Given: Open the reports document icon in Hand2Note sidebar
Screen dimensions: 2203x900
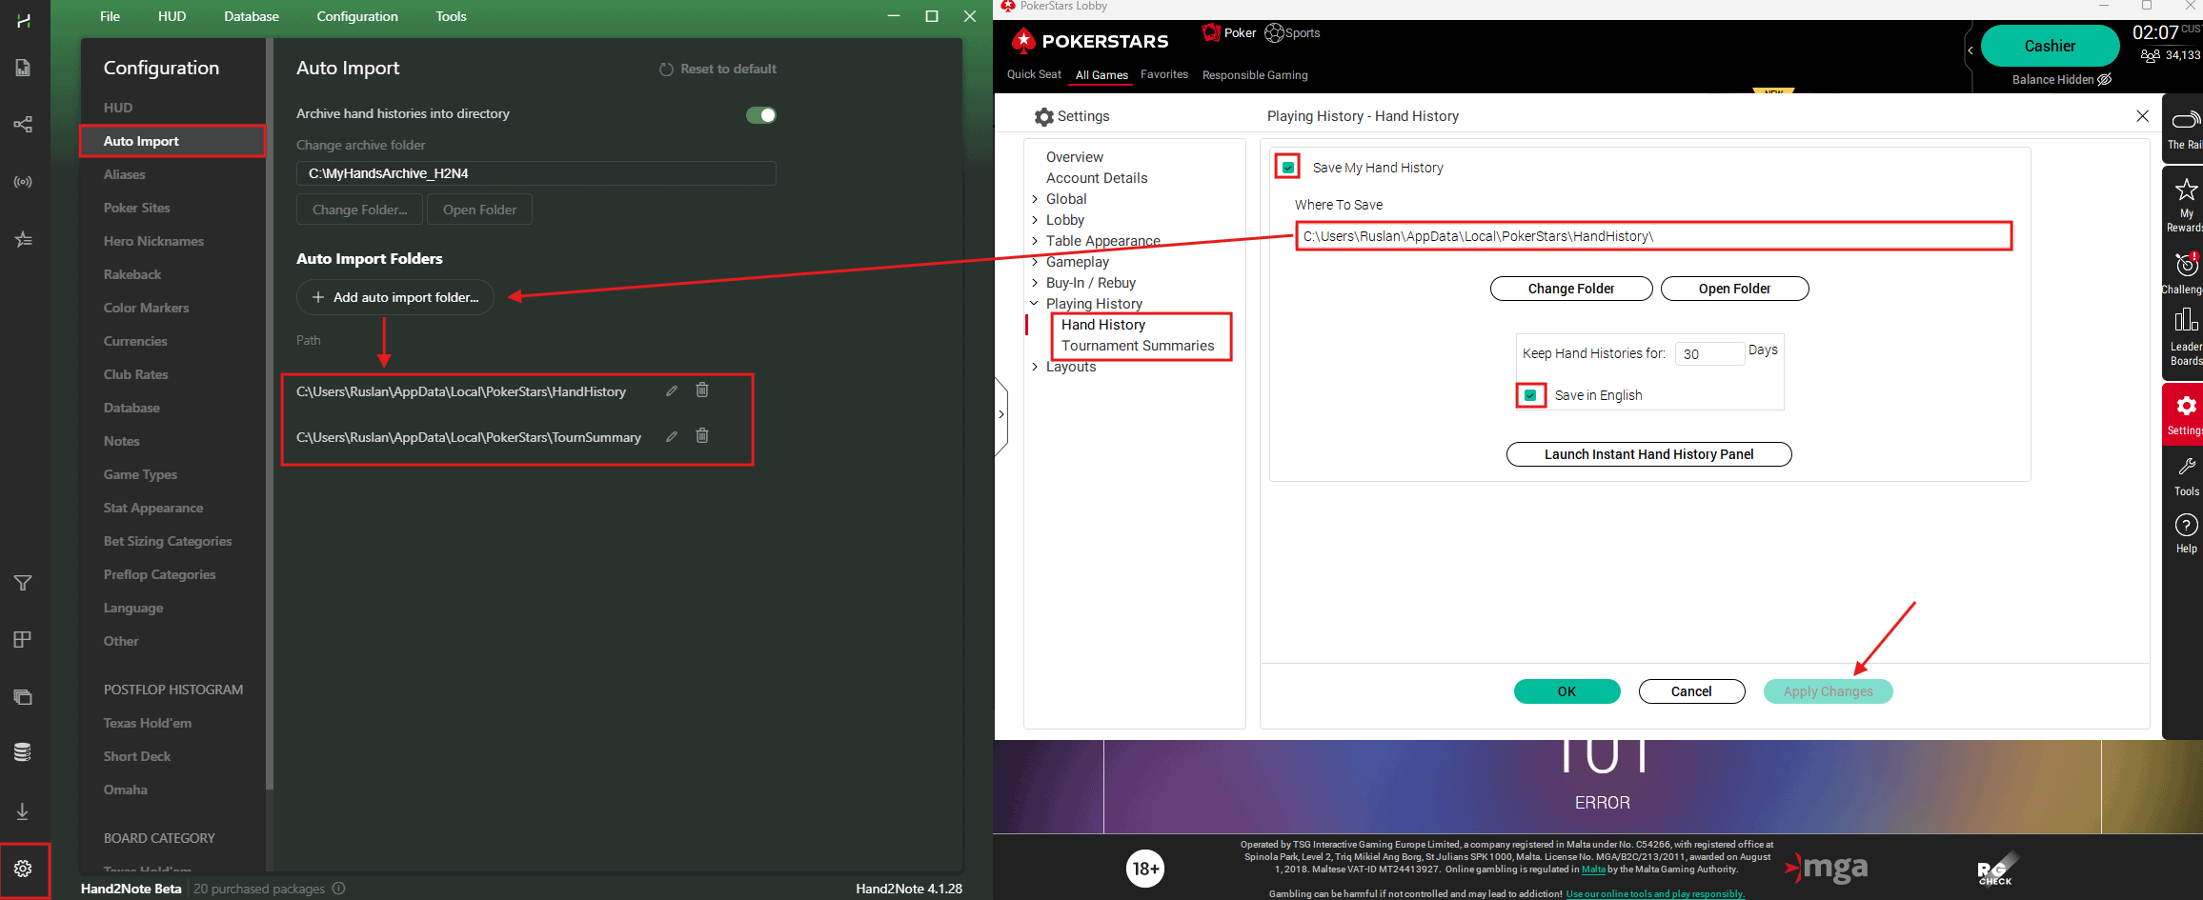Looking at the screenshot, I should point(23,68).
